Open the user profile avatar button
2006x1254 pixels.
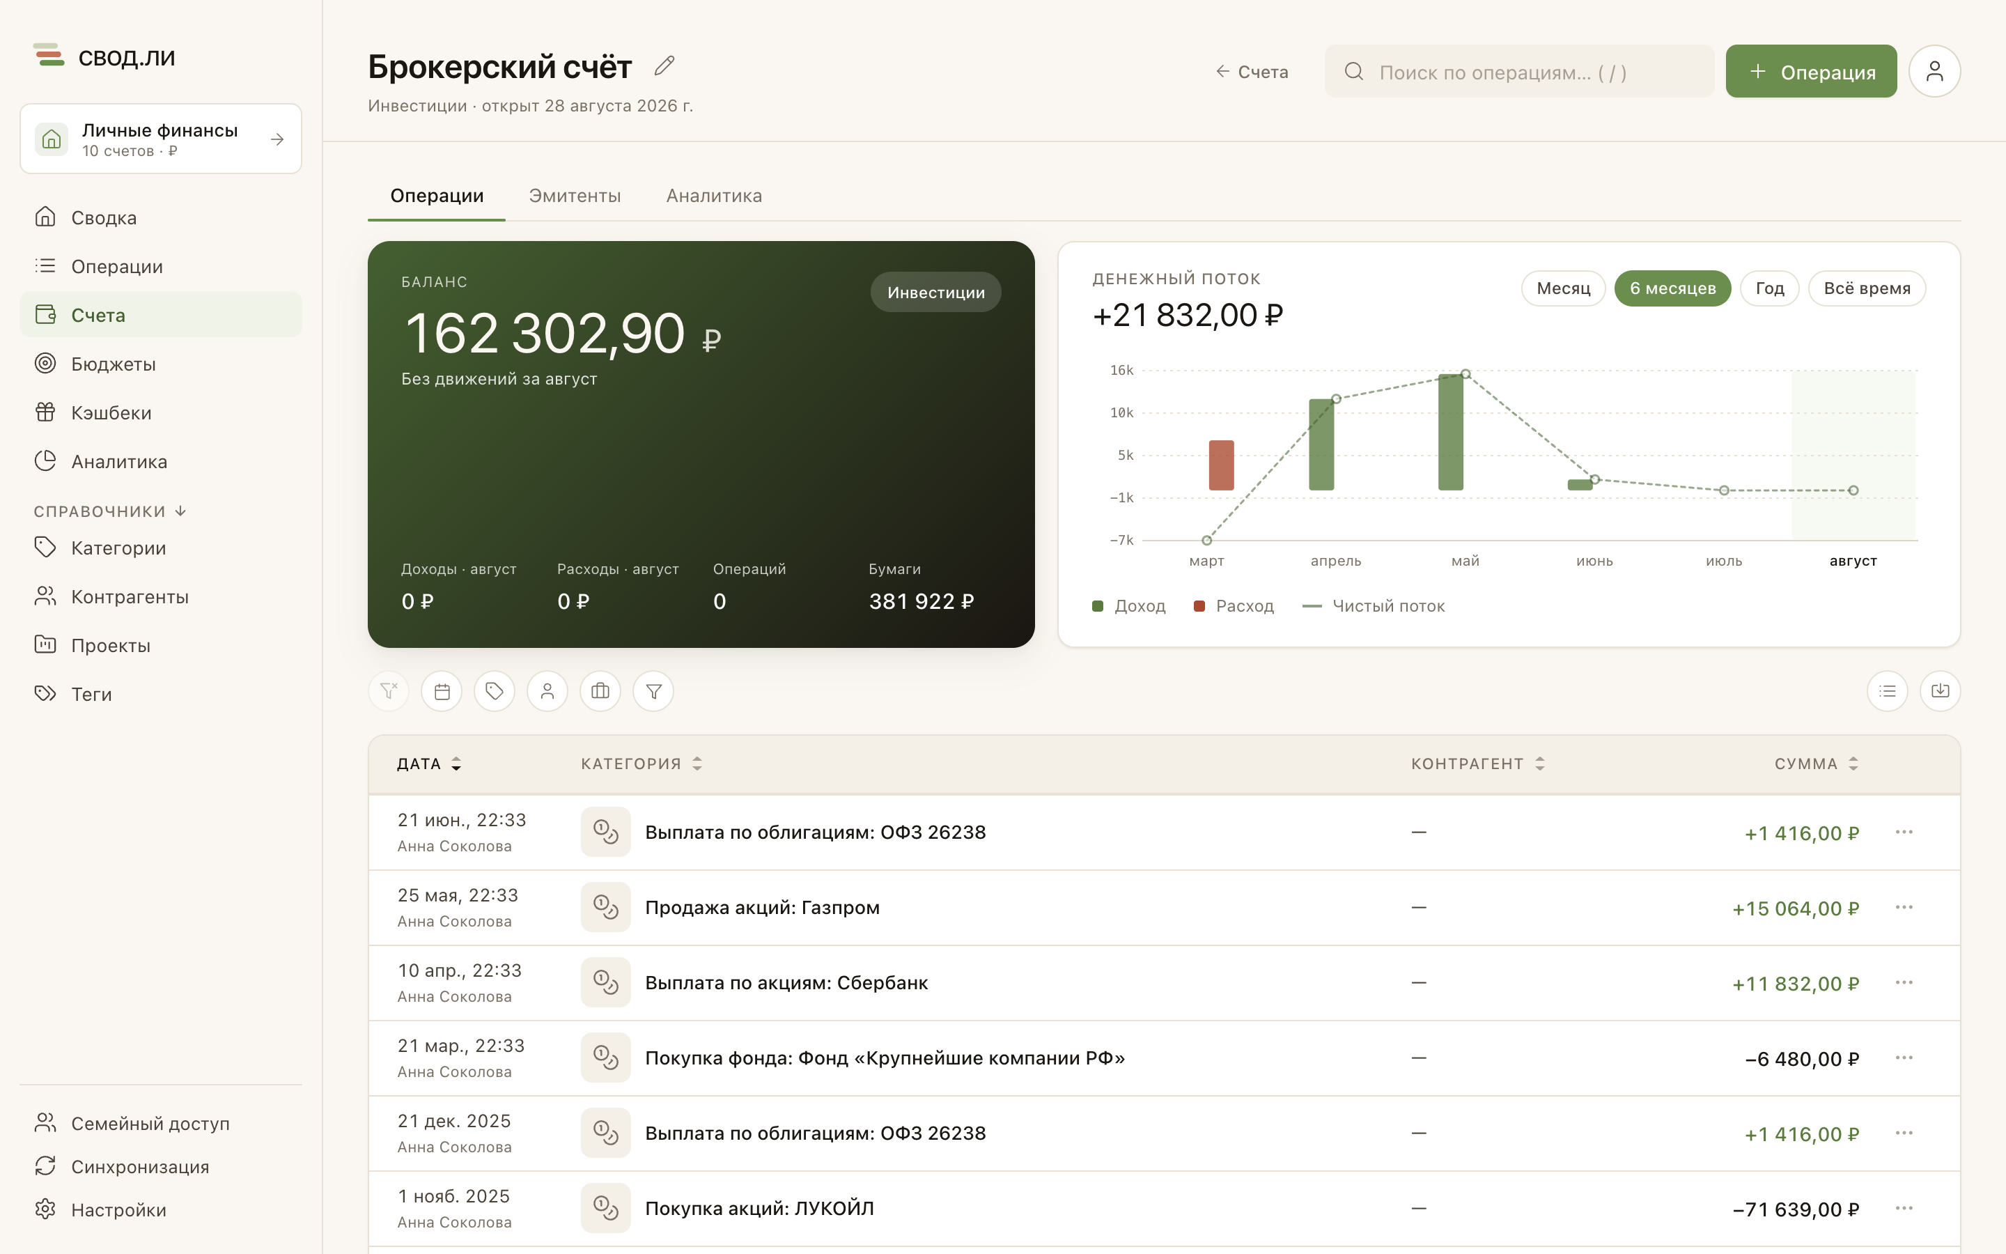pos(1934,71)
